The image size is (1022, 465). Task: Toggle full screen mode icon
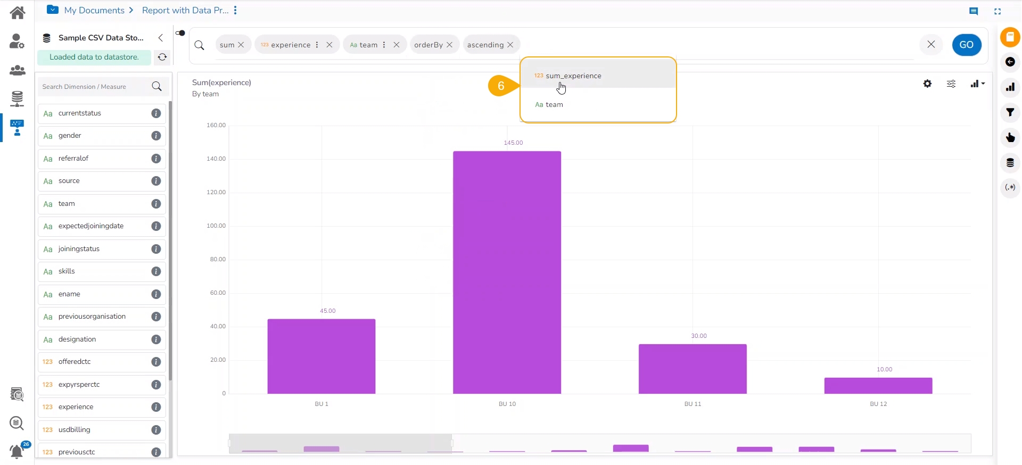point(998,11)
